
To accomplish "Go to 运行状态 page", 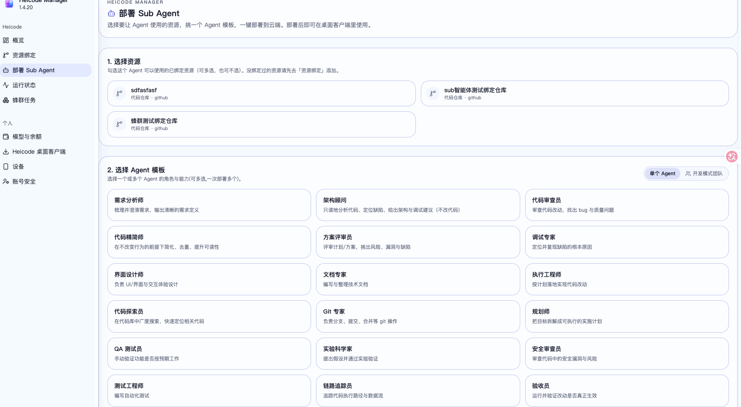I will click(x=46, y=85).
